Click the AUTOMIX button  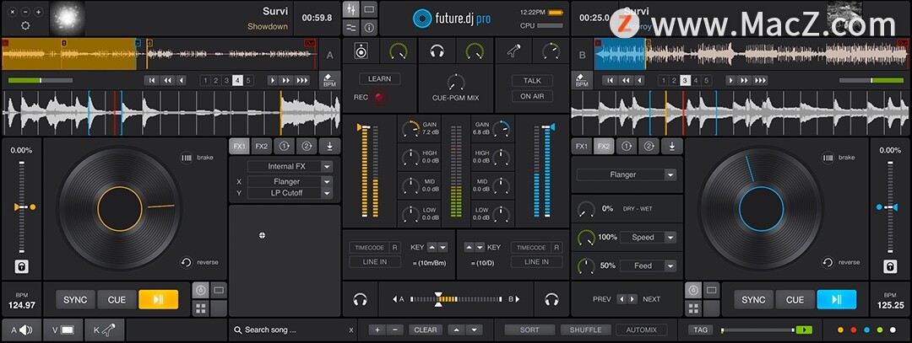pos(642,330)
